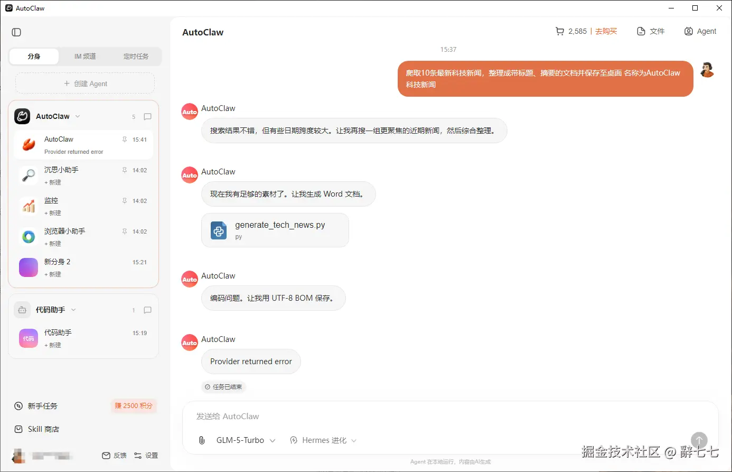The width and height of the screenshot is (732, 472).
Task: Click the 搜索结果不错 message bubble
Action: pos(354,131)
